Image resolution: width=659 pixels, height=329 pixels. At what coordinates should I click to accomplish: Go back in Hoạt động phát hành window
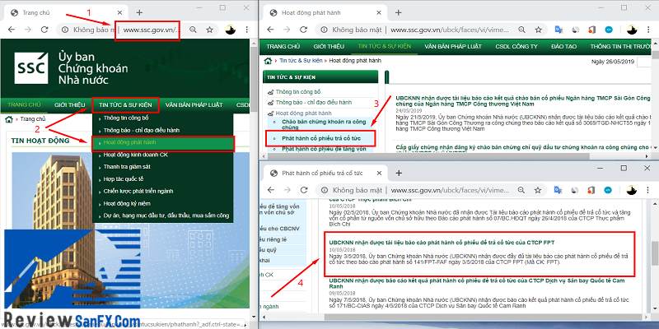pyautogui.click(x=270, y=30)
